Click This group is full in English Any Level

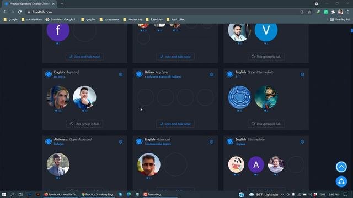click(x=84, y=124)
